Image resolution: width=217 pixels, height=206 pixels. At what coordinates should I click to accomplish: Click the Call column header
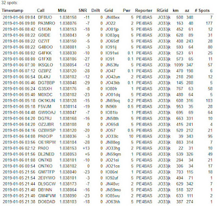(41, 10)
